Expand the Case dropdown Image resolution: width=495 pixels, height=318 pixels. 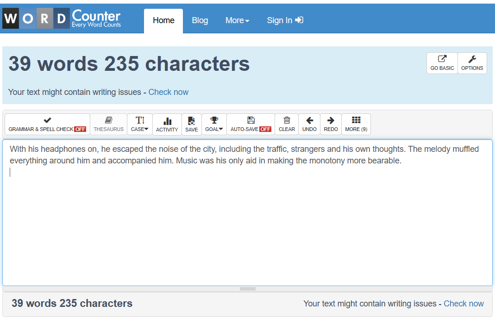tap(139, 125)
